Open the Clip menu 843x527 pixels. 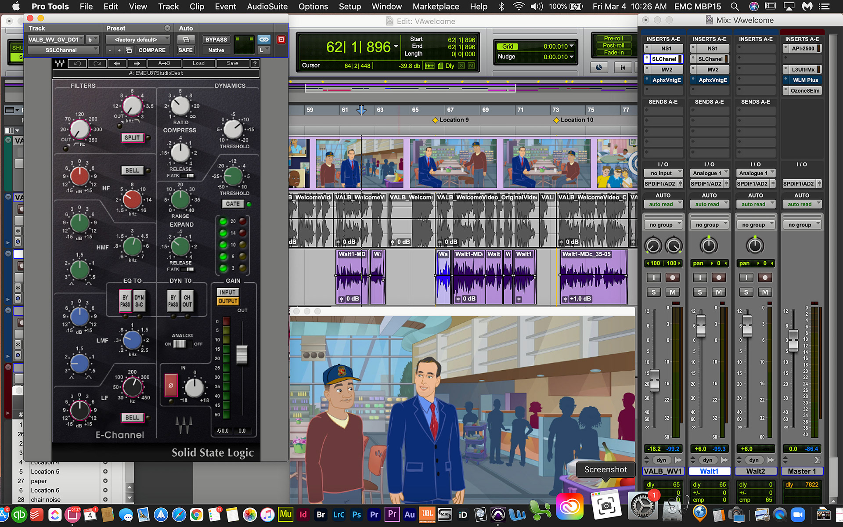(x=197, y=6)
